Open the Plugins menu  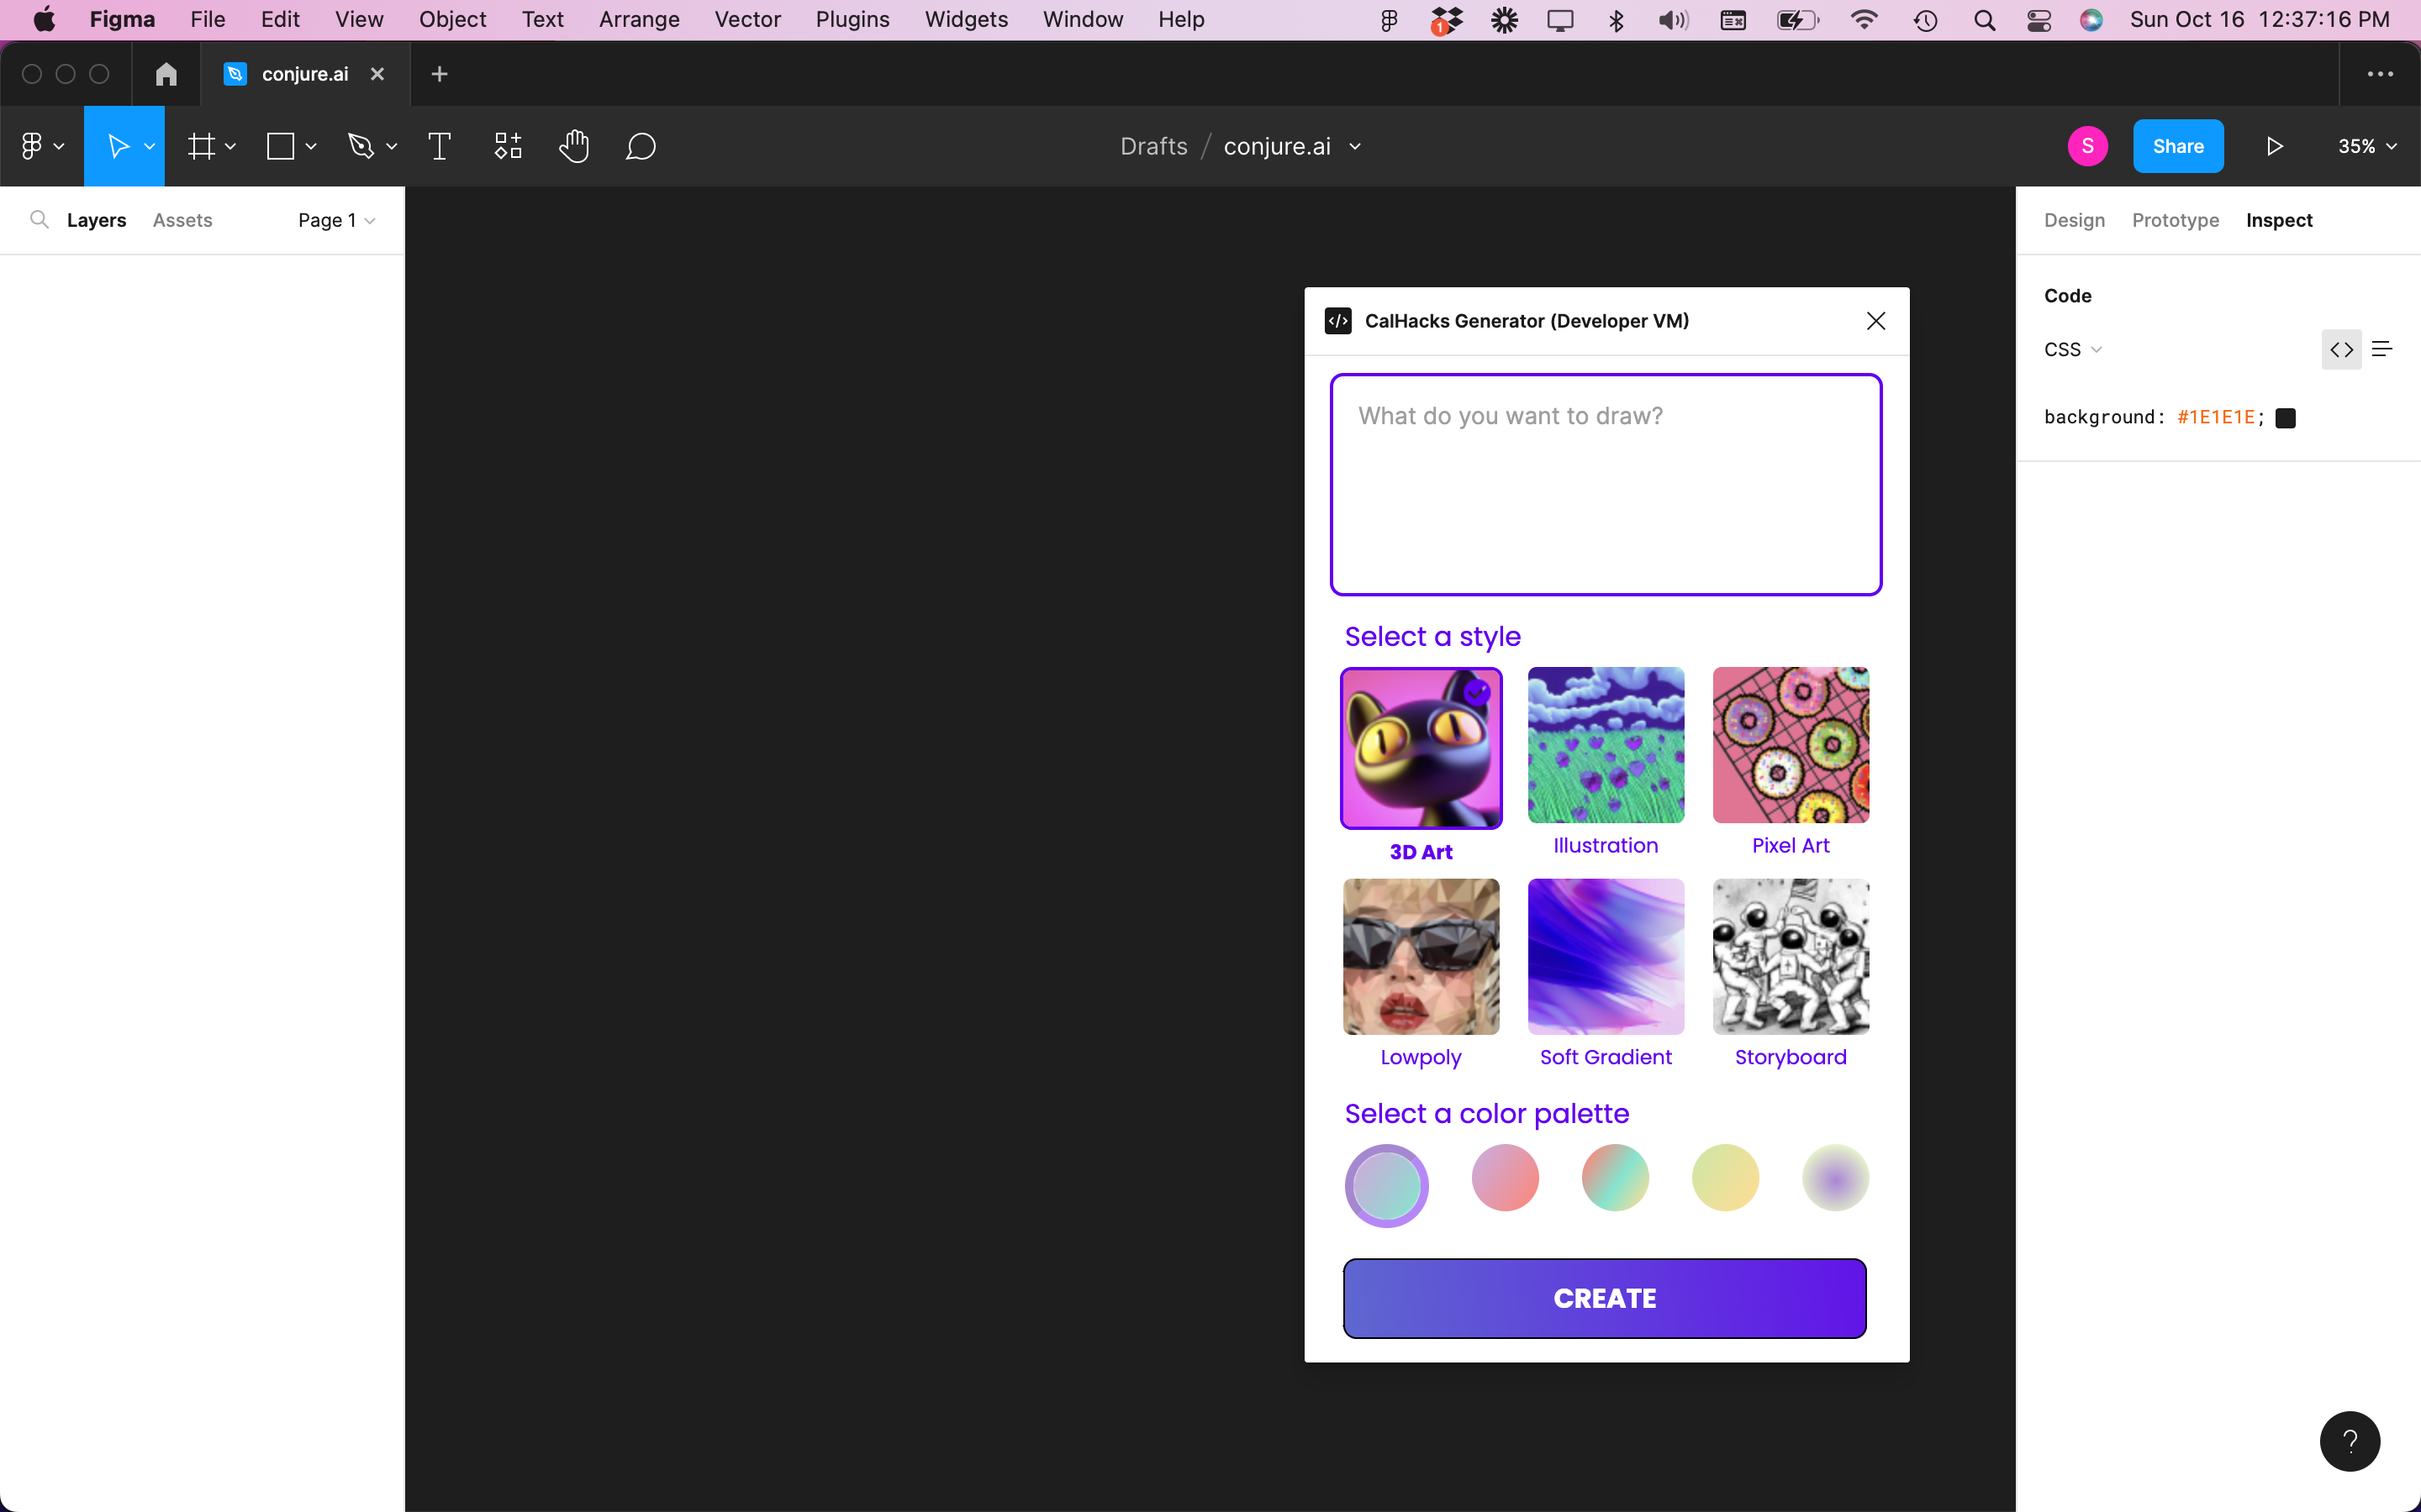[x=852, y=19]
